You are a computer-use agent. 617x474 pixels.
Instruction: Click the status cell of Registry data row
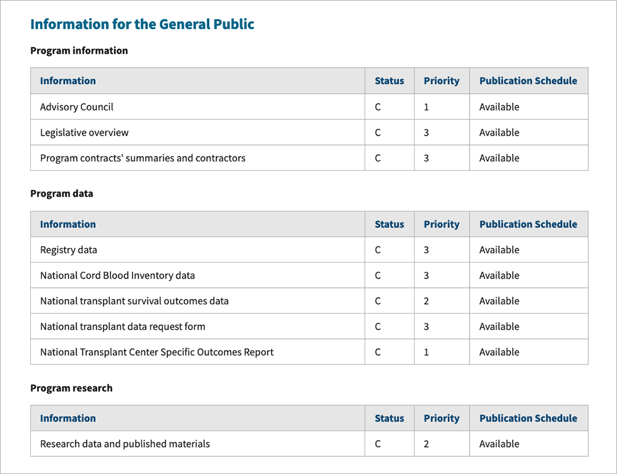[378, 250]
